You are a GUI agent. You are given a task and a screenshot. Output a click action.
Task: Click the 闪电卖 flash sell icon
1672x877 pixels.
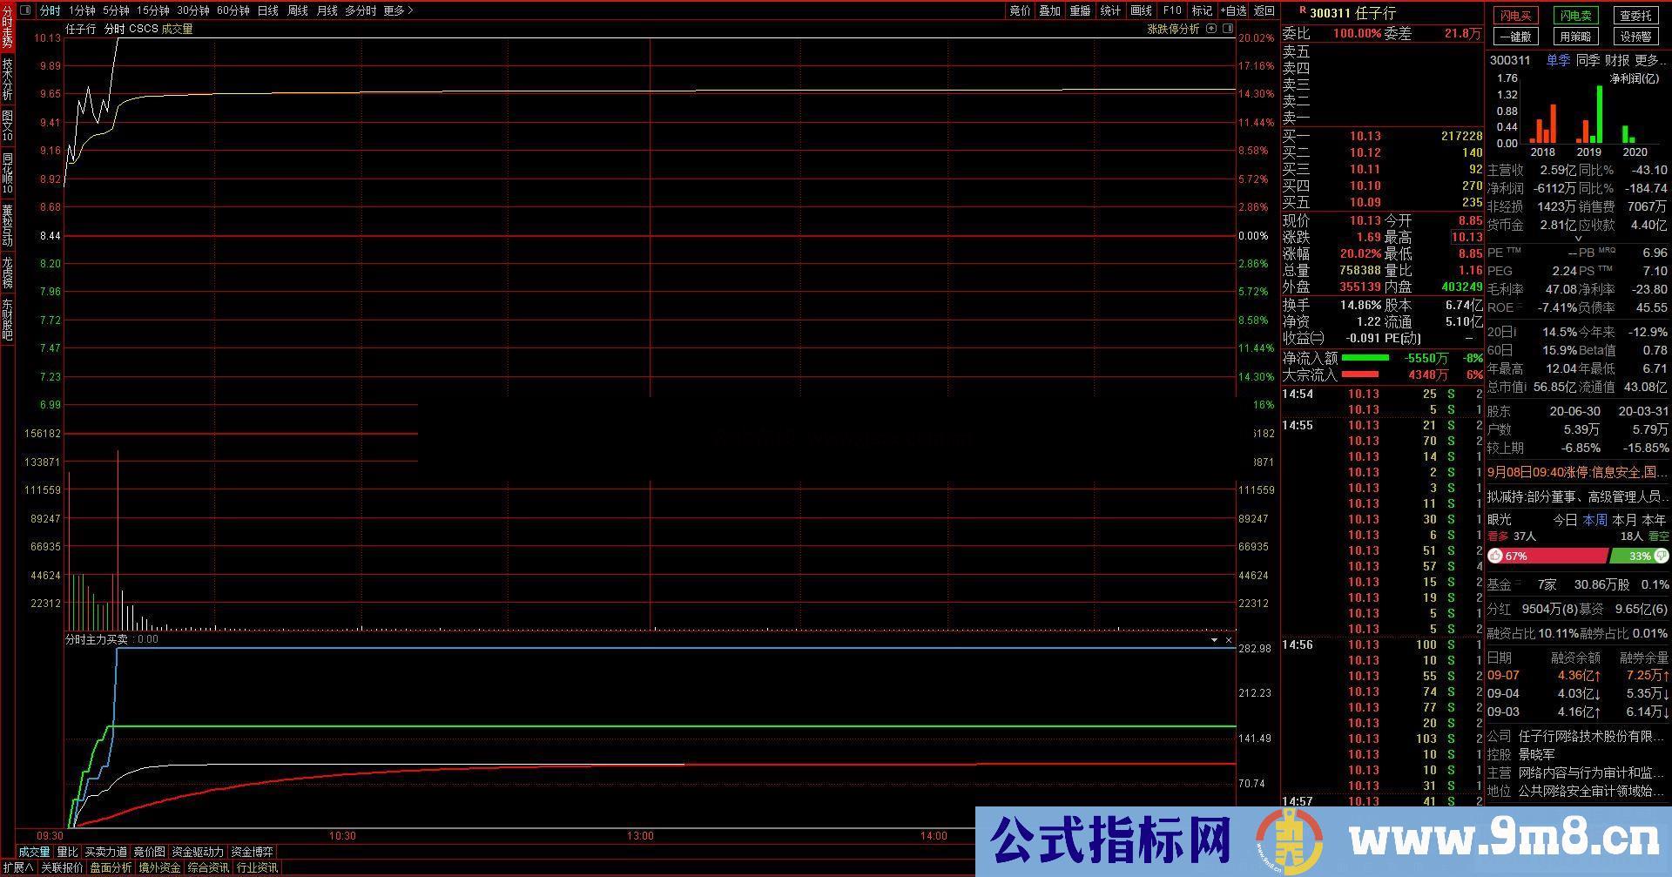1575,15
